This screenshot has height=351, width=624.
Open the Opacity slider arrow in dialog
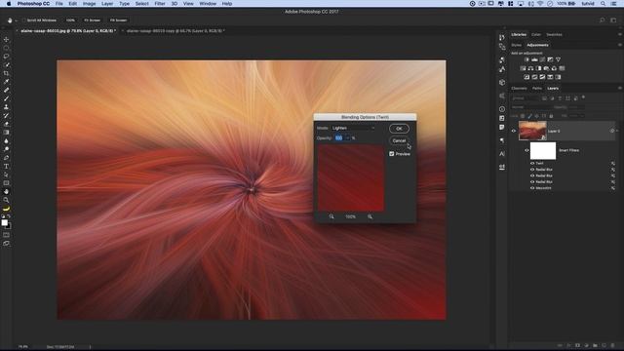pyautogui.click(x=347, y=138)
